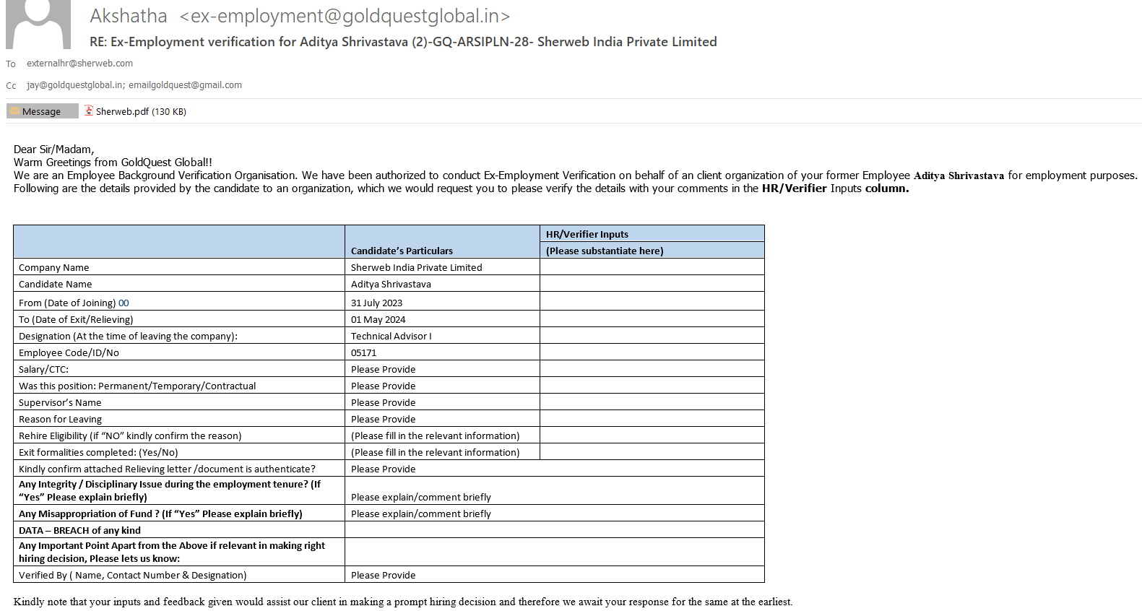Click 'Was this position: Permanent/Temporary/Contractual' label
This screenshot has width=1142, height=611.
tap(137, 386)
